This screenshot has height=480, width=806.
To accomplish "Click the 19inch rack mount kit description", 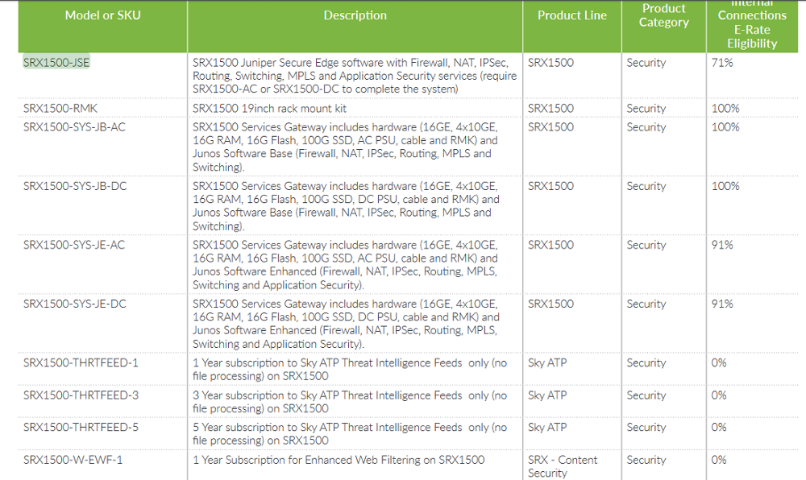I will point(269,108).
